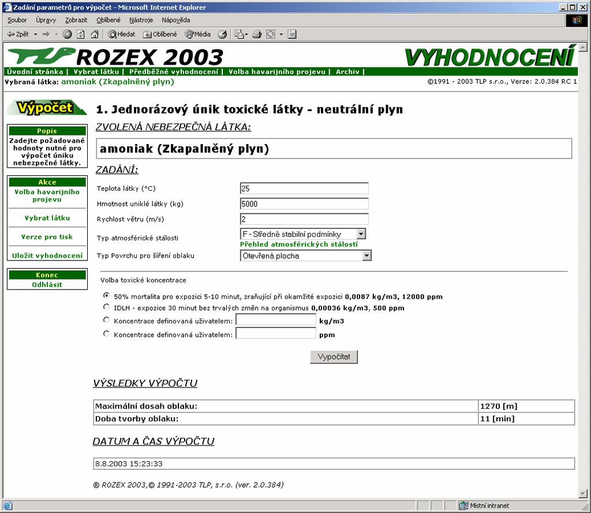Image resolution: width=591 pixels, height=513 pixels.
Task: Click the IE icon in title bar
Action: tap(7, 7)
